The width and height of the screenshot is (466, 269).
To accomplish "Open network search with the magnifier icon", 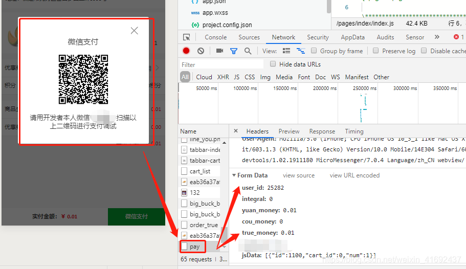I will [x=248, y=51].
